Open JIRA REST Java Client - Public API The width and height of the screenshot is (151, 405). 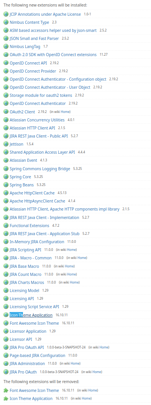(x=39, y=136)
